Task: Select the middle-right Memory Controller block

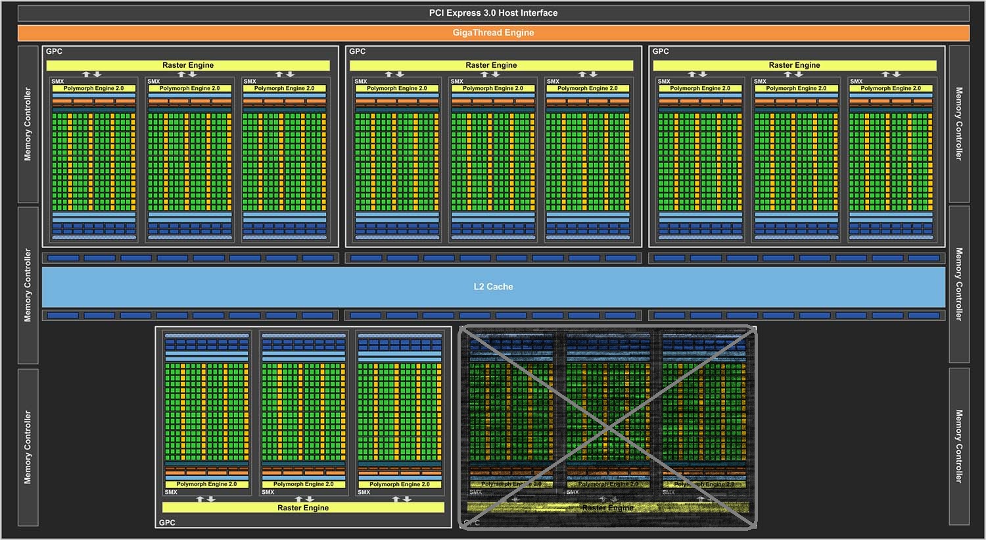Action: 959,284
